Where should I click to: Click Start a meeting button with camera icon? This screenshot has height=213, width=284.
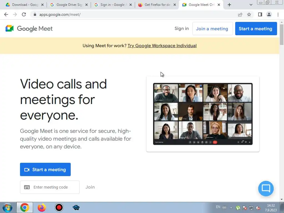click(x=45, y=169)
